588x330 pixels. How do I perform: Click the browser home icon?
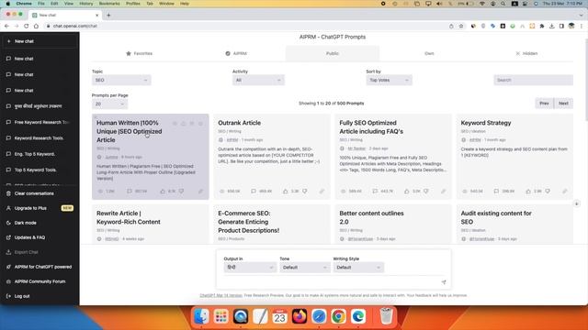point(36,26)
